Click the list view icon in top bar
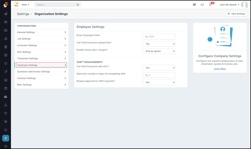251x149 pixels. click(x=194, y=5)
